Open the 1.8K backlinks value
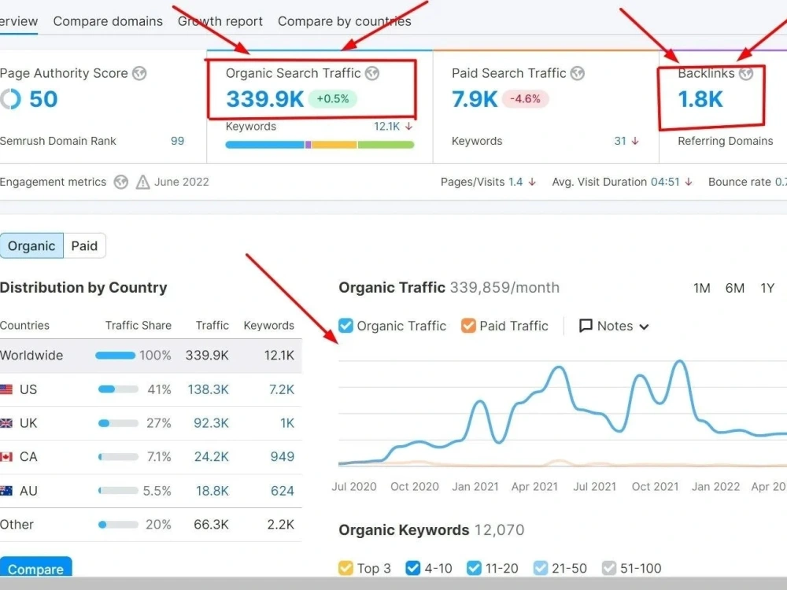787x590 pixels. tap(700, 99)
